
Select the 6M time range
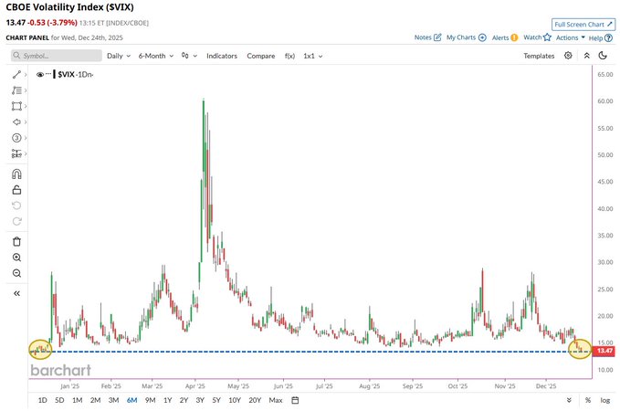click(x=131, y=400)
